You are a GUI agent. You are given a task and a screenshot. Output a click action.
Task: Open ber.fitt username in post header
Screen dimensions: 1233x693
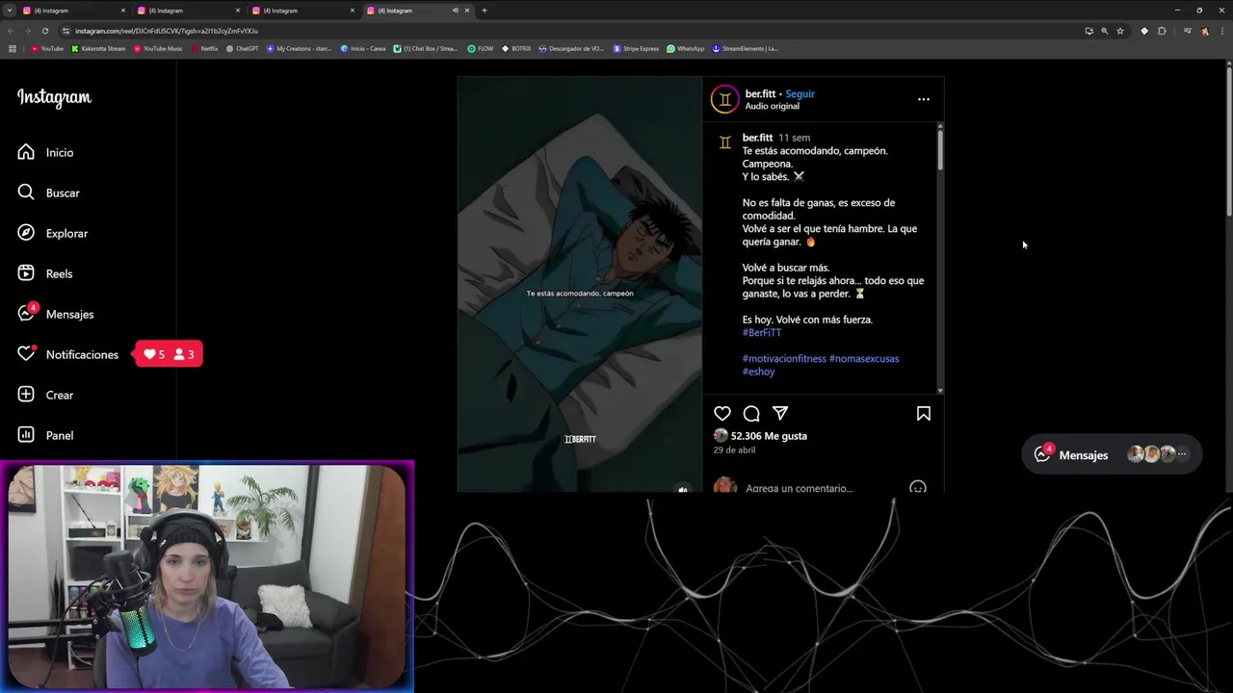click(760, 93)
